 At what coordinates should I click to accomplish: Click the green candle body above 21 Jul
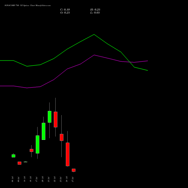tap(50, 117)
